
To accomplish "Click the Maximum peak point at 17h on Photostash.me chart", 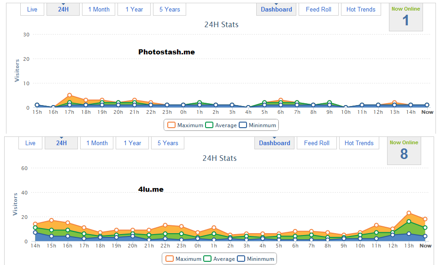I will click(x=70, y=95).
